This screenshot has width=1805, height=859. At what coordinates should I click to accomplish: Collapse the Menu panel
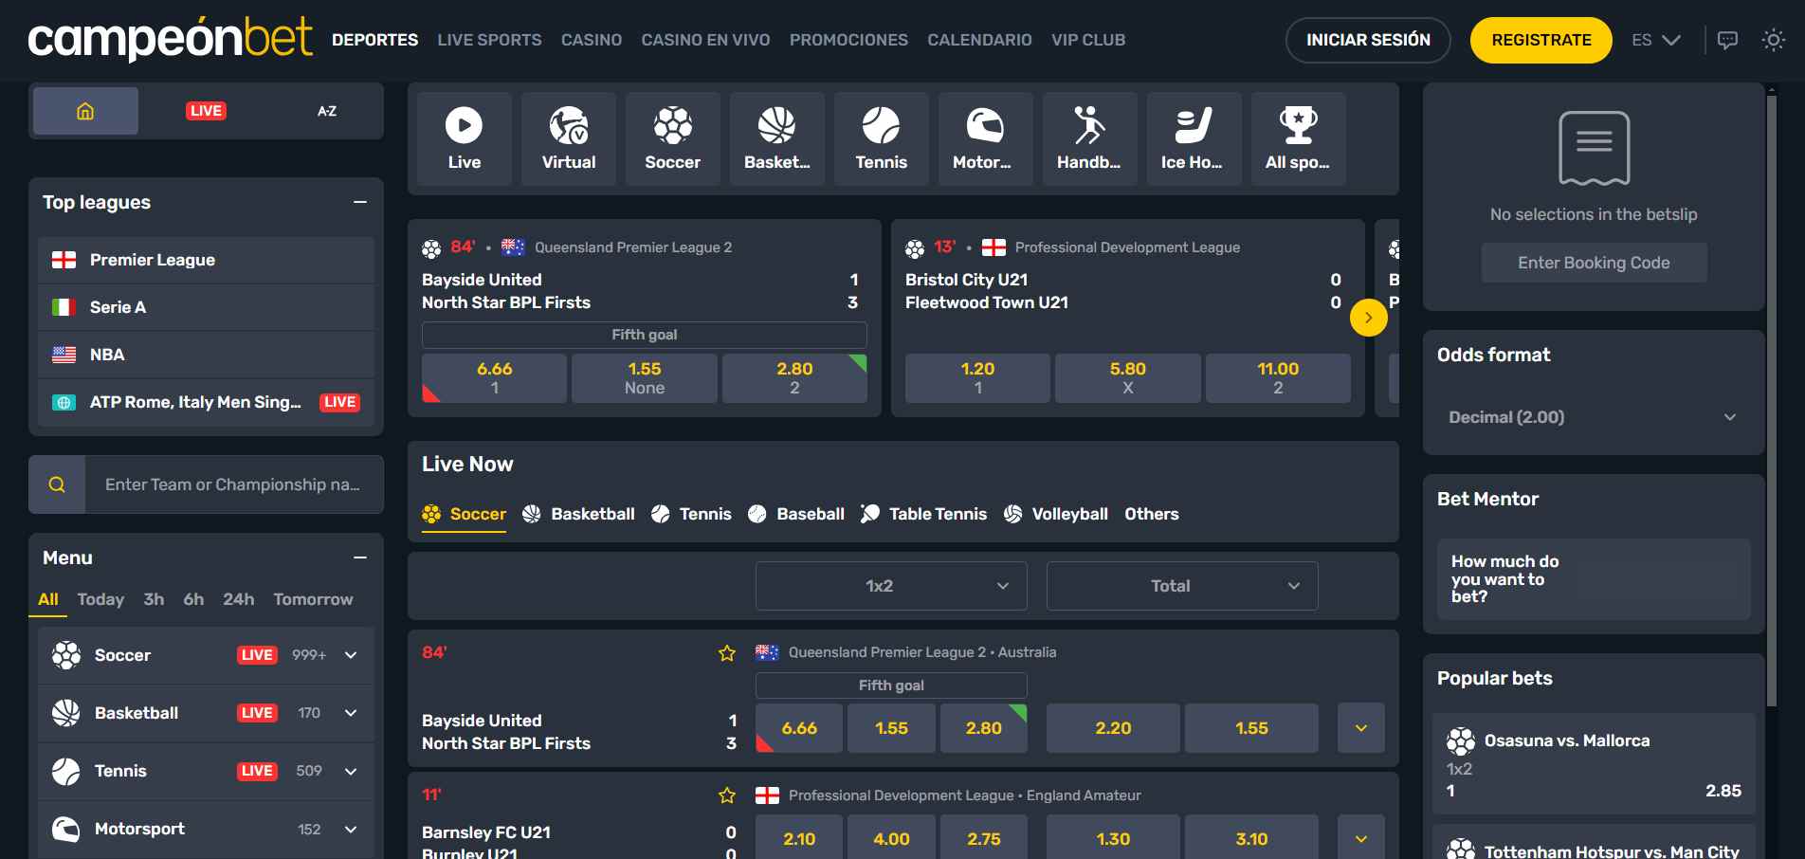tap(360, 557)
